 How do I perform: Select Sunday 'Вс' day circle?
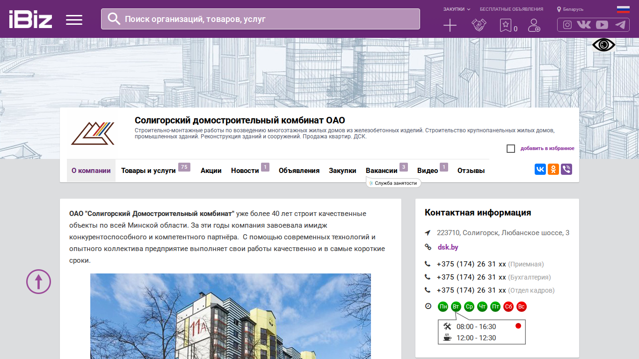[522, 307]
